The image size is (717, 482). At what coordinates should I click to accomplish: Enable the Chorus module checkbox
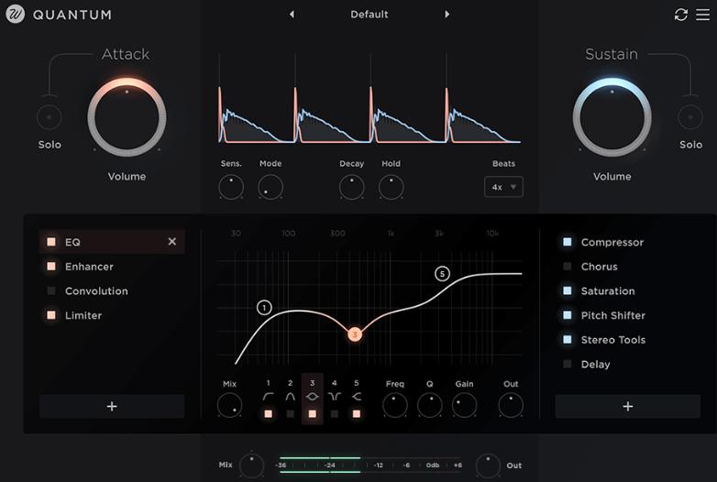point(567,266)
